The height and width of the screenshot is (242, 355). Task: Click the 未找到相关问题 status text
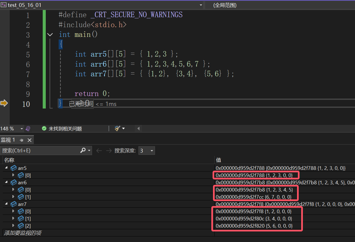[65, 128]
